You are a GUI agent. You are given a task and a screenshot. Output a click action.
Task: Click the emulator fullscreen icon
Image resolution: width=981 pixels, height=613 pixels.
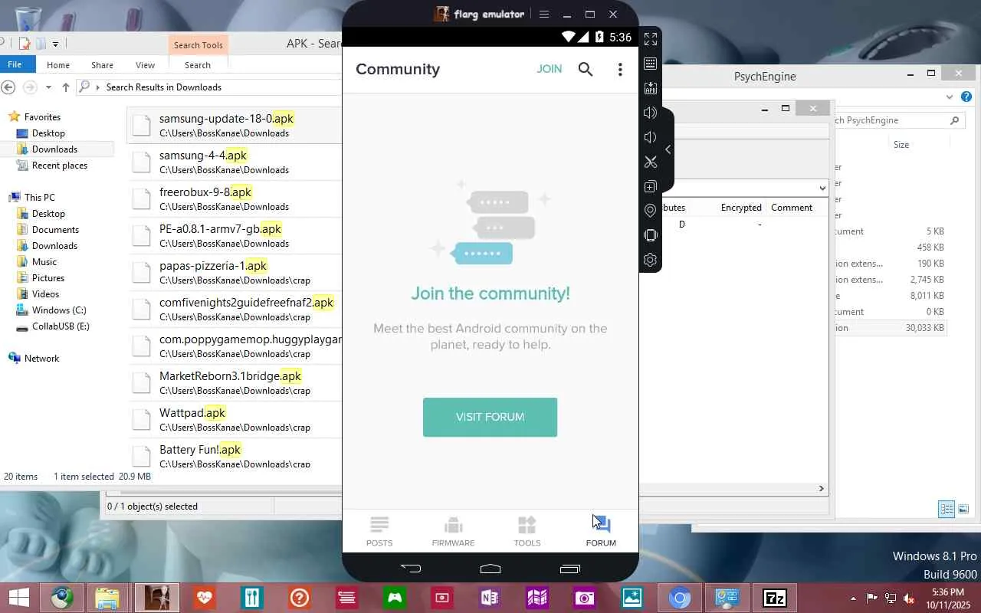coord(651,39)
